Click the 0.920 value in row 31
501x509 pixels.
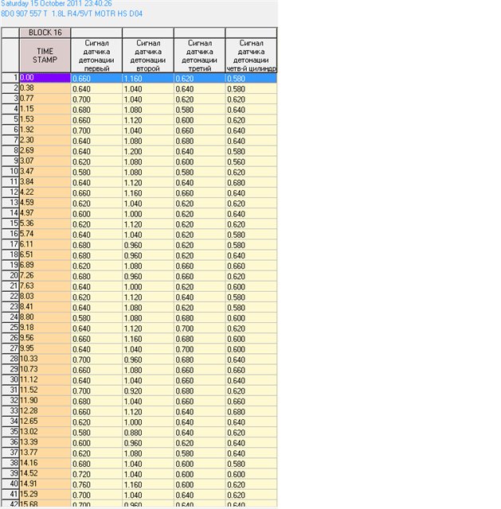point(148,390)
